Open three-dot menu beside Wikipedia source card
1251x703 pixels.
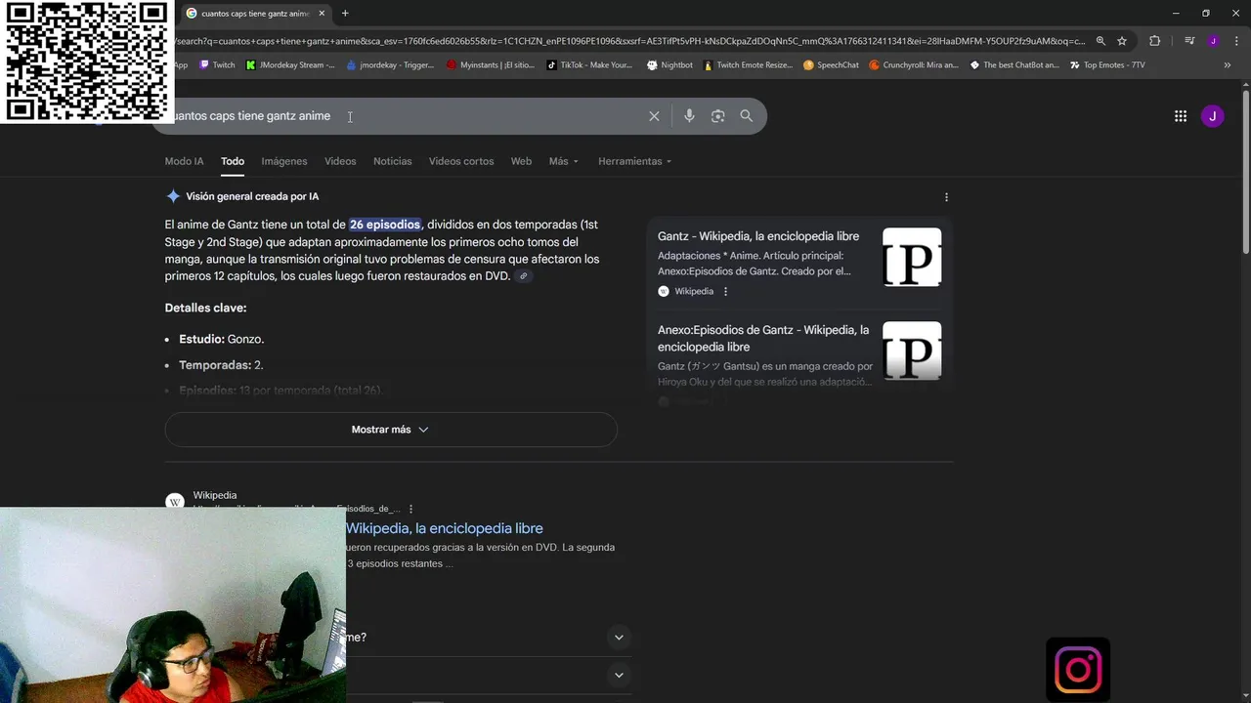tap(725, 291)
